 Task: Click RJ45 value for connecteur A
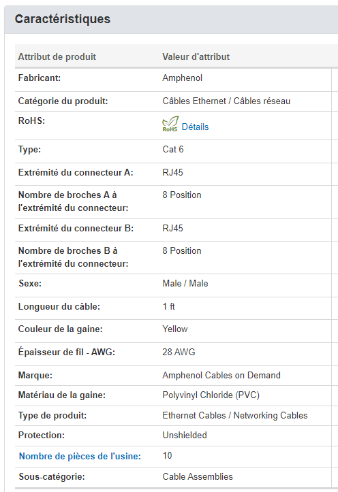pyautogui.click(x=172, y=173)
